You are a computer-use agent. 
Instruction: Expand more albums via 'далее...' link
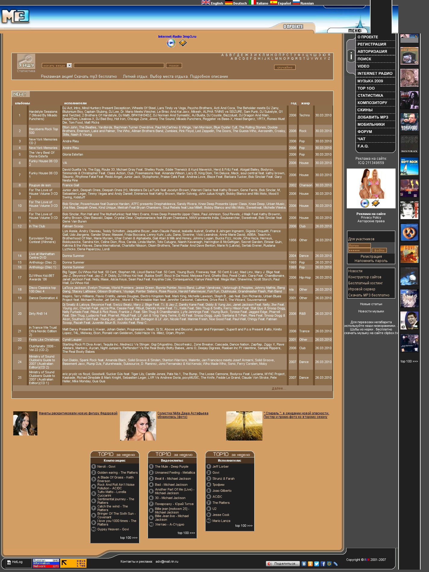coord(279,388)
